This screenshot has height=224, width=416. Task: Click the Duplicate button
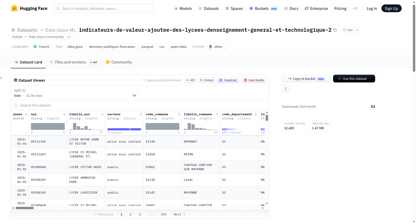(x=228, y=80)
